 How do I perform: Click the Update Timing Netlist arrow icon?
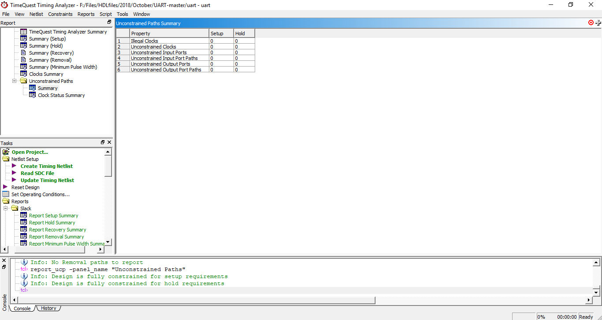coord(14,180)
